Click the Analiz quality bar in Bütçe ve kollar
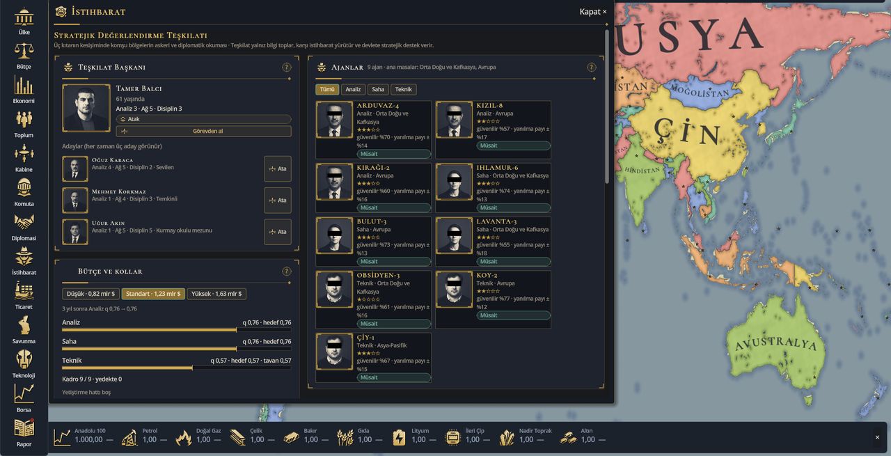Viewport: 891px width, 456px height. tap(177, 330)
